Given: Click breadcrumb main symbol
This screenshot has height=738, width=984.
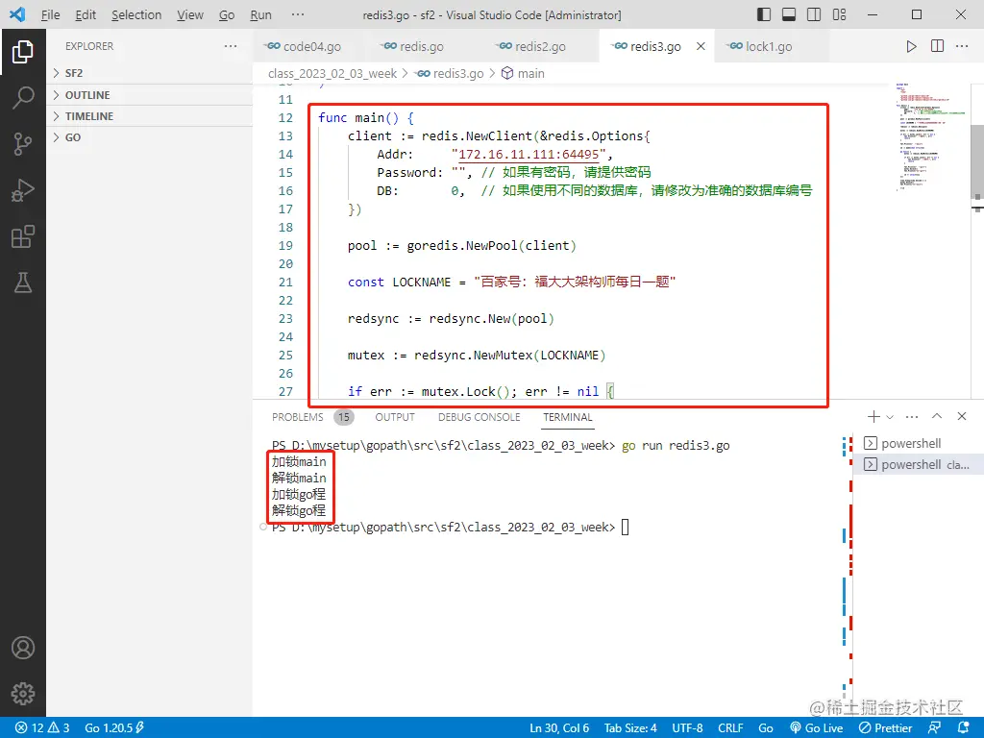Looking at the screenshot, I should point(524,73).
